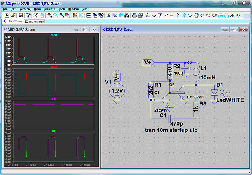This screenshot has width=252, height=175.
Task: Cascade windows using toolbar icon
Action: coord(95,15)
